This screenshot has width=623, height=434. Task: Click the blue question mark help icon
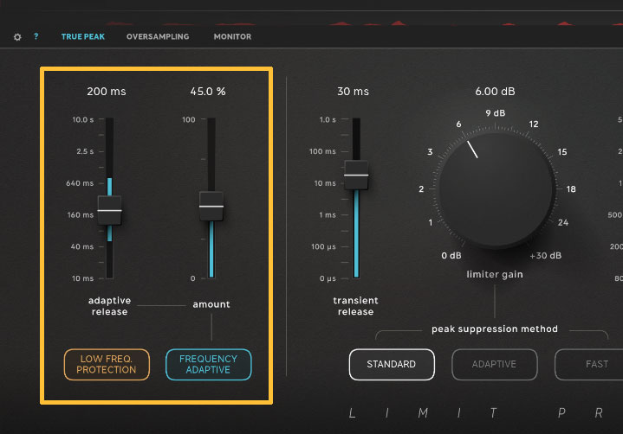click(36, 36)
